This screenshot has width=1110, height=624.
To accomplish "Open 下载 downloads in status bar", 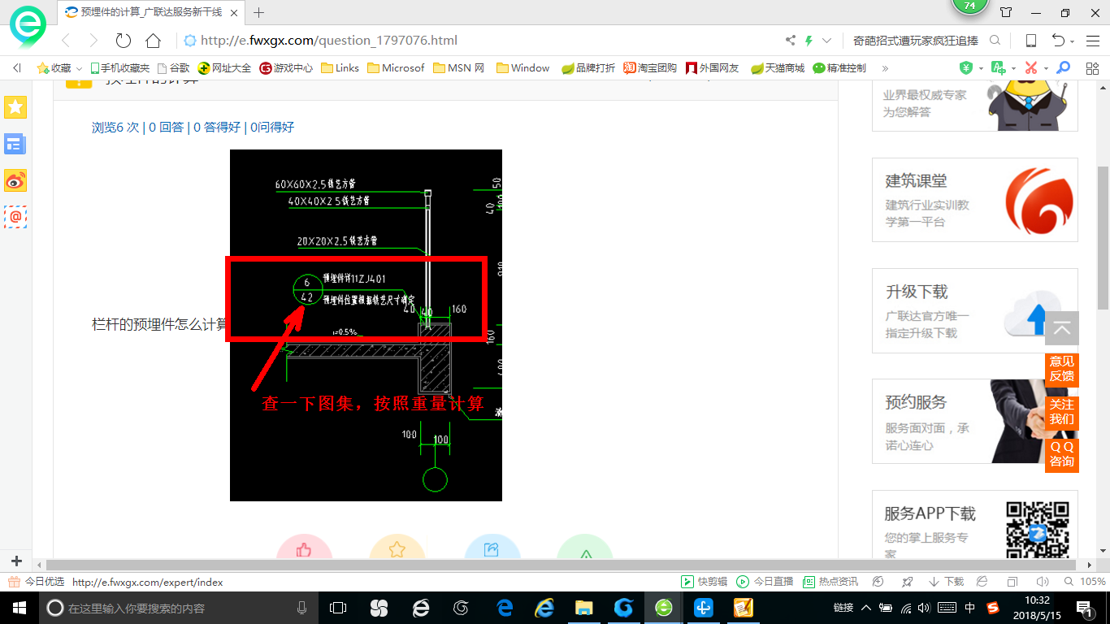I will tap(946, 582).
